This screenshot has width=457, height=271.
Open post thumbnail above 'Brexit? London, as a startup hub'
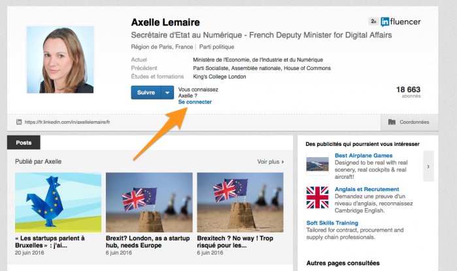click(x=149, y=202)
